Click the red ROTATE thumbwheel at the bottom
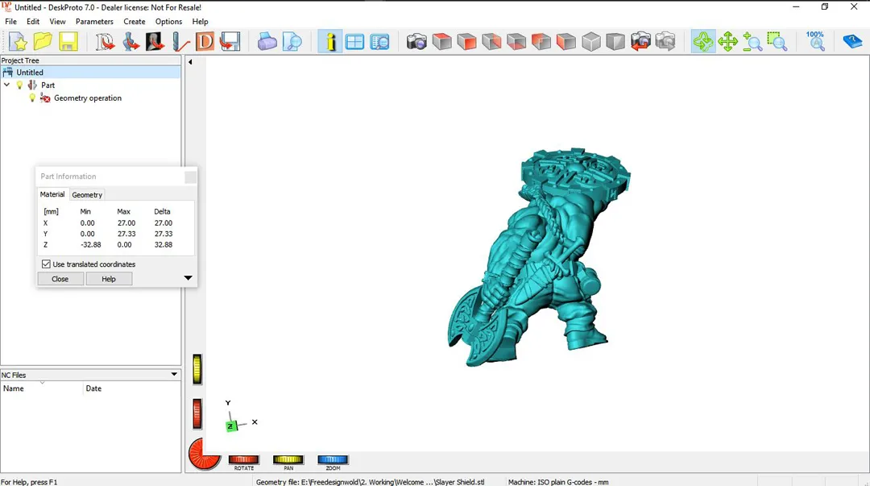 click(x=243, y=459)
